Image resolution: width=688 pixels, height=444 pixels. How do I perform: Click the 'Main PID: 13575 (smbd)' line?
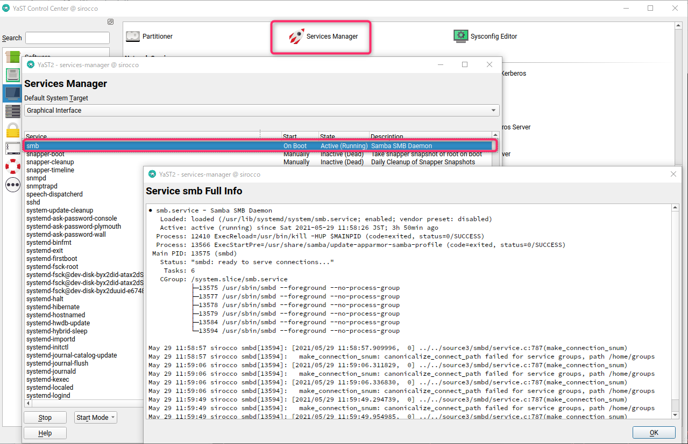[x=194, y=253]
